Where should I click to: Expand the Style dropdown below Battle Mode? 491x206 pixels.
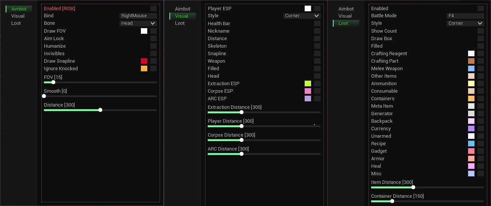(465, 23)
